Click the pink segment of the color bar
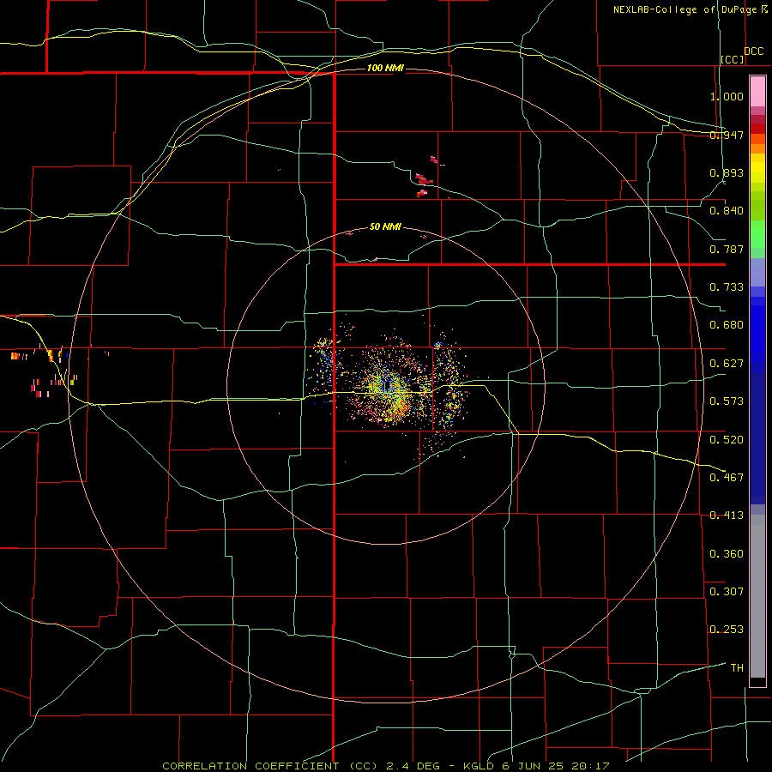 coord(757,92)
